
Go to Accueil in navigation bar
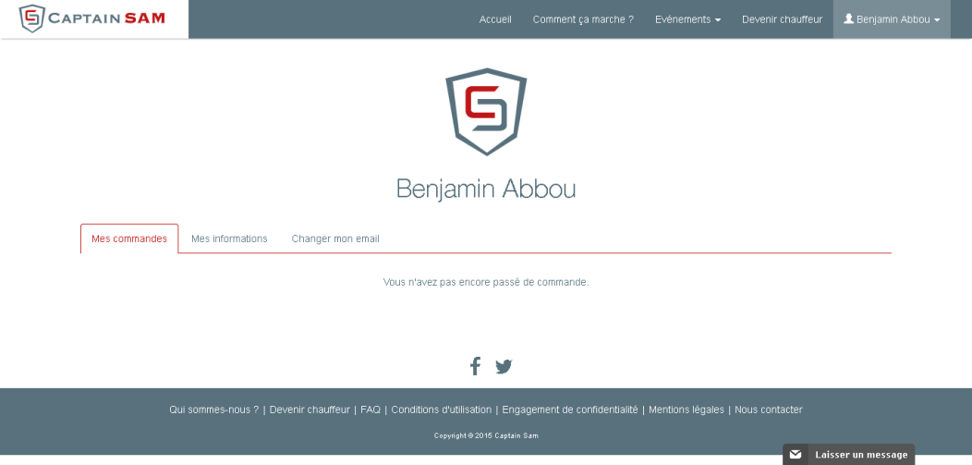click(495, 19)
